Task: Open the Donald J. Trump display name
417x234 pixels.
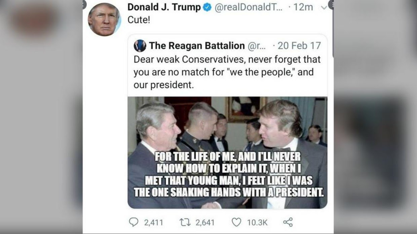Action: coord(165,7)
